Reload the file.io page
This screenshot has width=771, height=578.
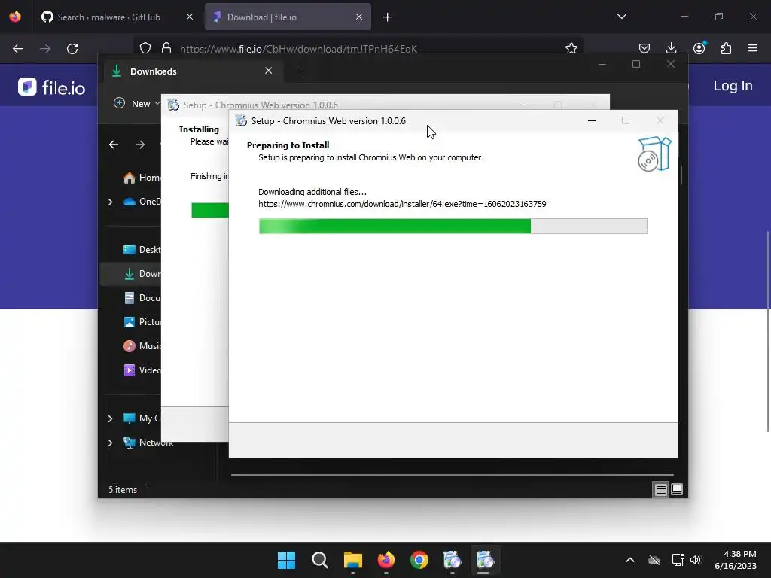(72, 49)
